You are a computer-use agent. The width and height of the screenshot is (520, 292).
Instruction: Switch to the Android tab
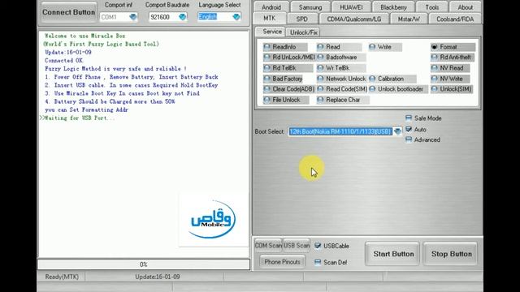click(271, 7)
